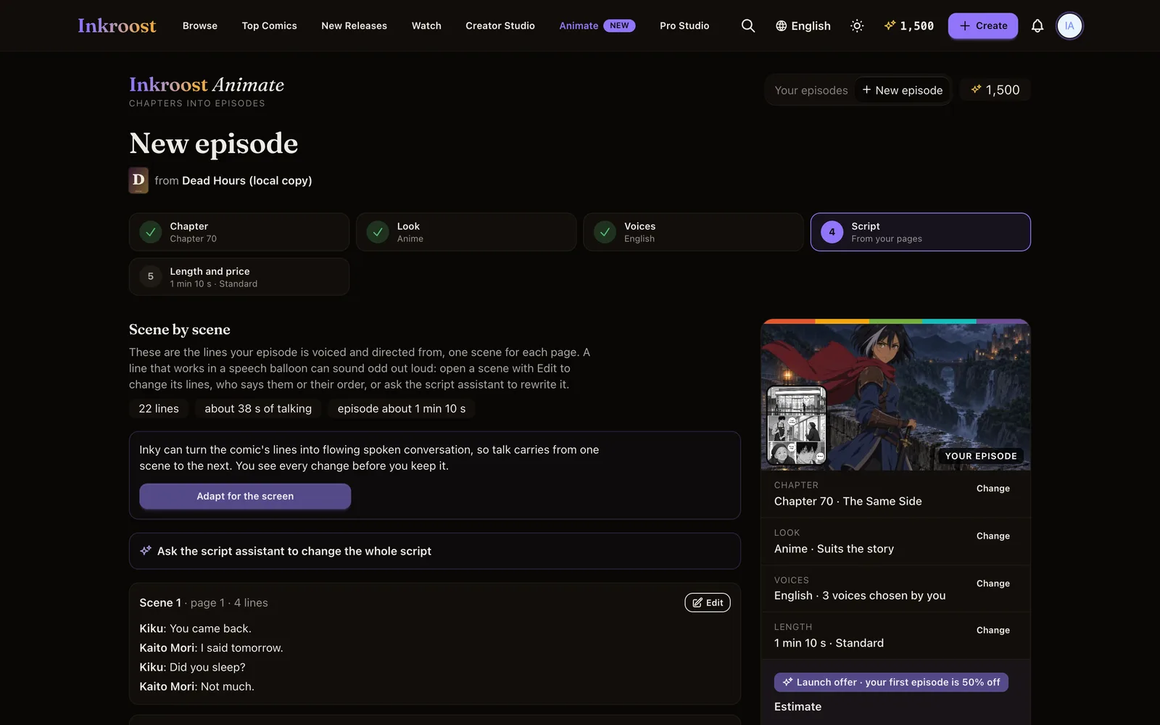Click Adapt for the screen button
Viewport: 1160px width, 725px height.
[x=245, y=497]
